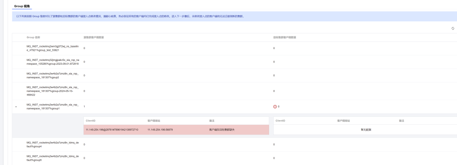Image resolution: width=457 pixels, height=165 pixels.
Task: Click the 客户端在目标集群缺失 remark cell
Action: (x=222, y=130)
